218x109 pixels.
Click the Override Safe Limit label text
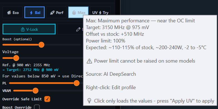(x=22, y=99)
